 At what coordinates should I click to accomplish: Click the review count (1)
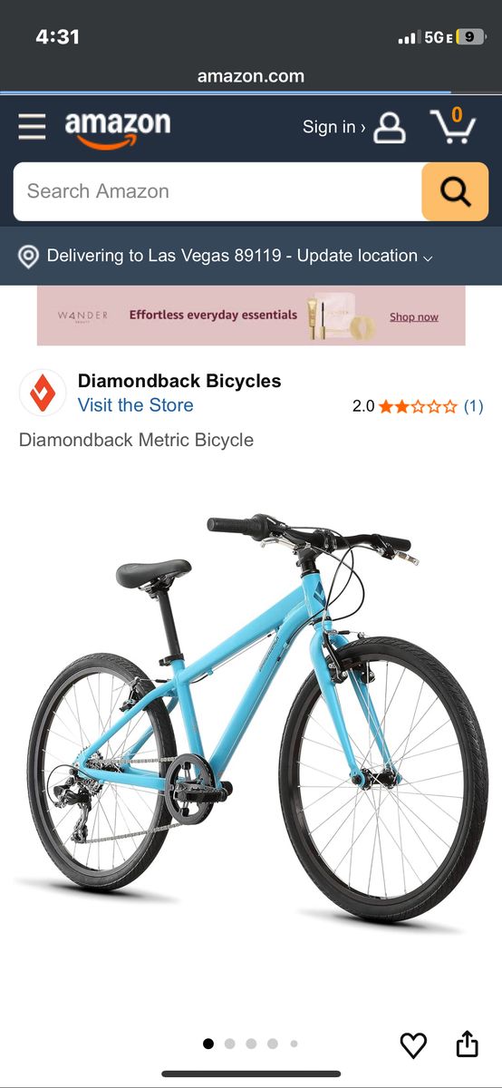tap(473, 406)
